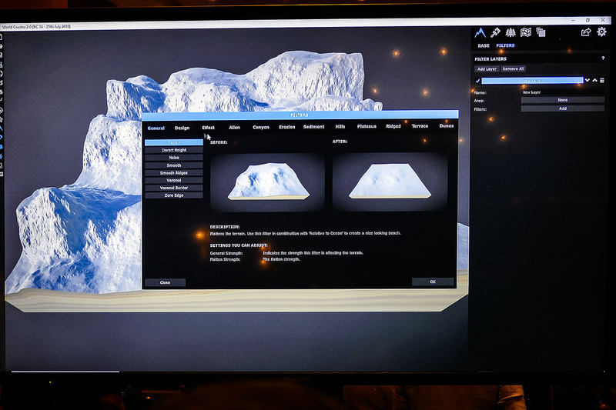The height and width of the screenshot is (410, 616).
Task: Select the highlighted Flatten filter
Action: 174,142
